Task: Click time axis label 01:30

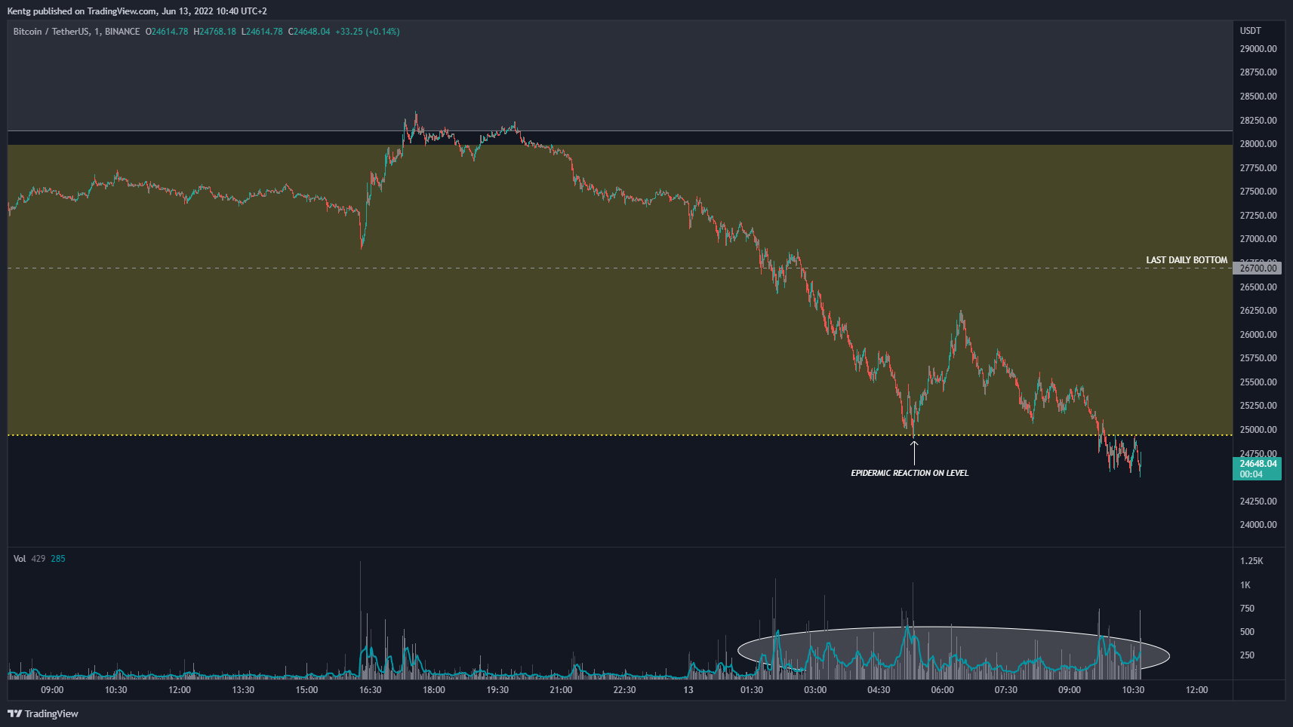Action: (752, 690)
